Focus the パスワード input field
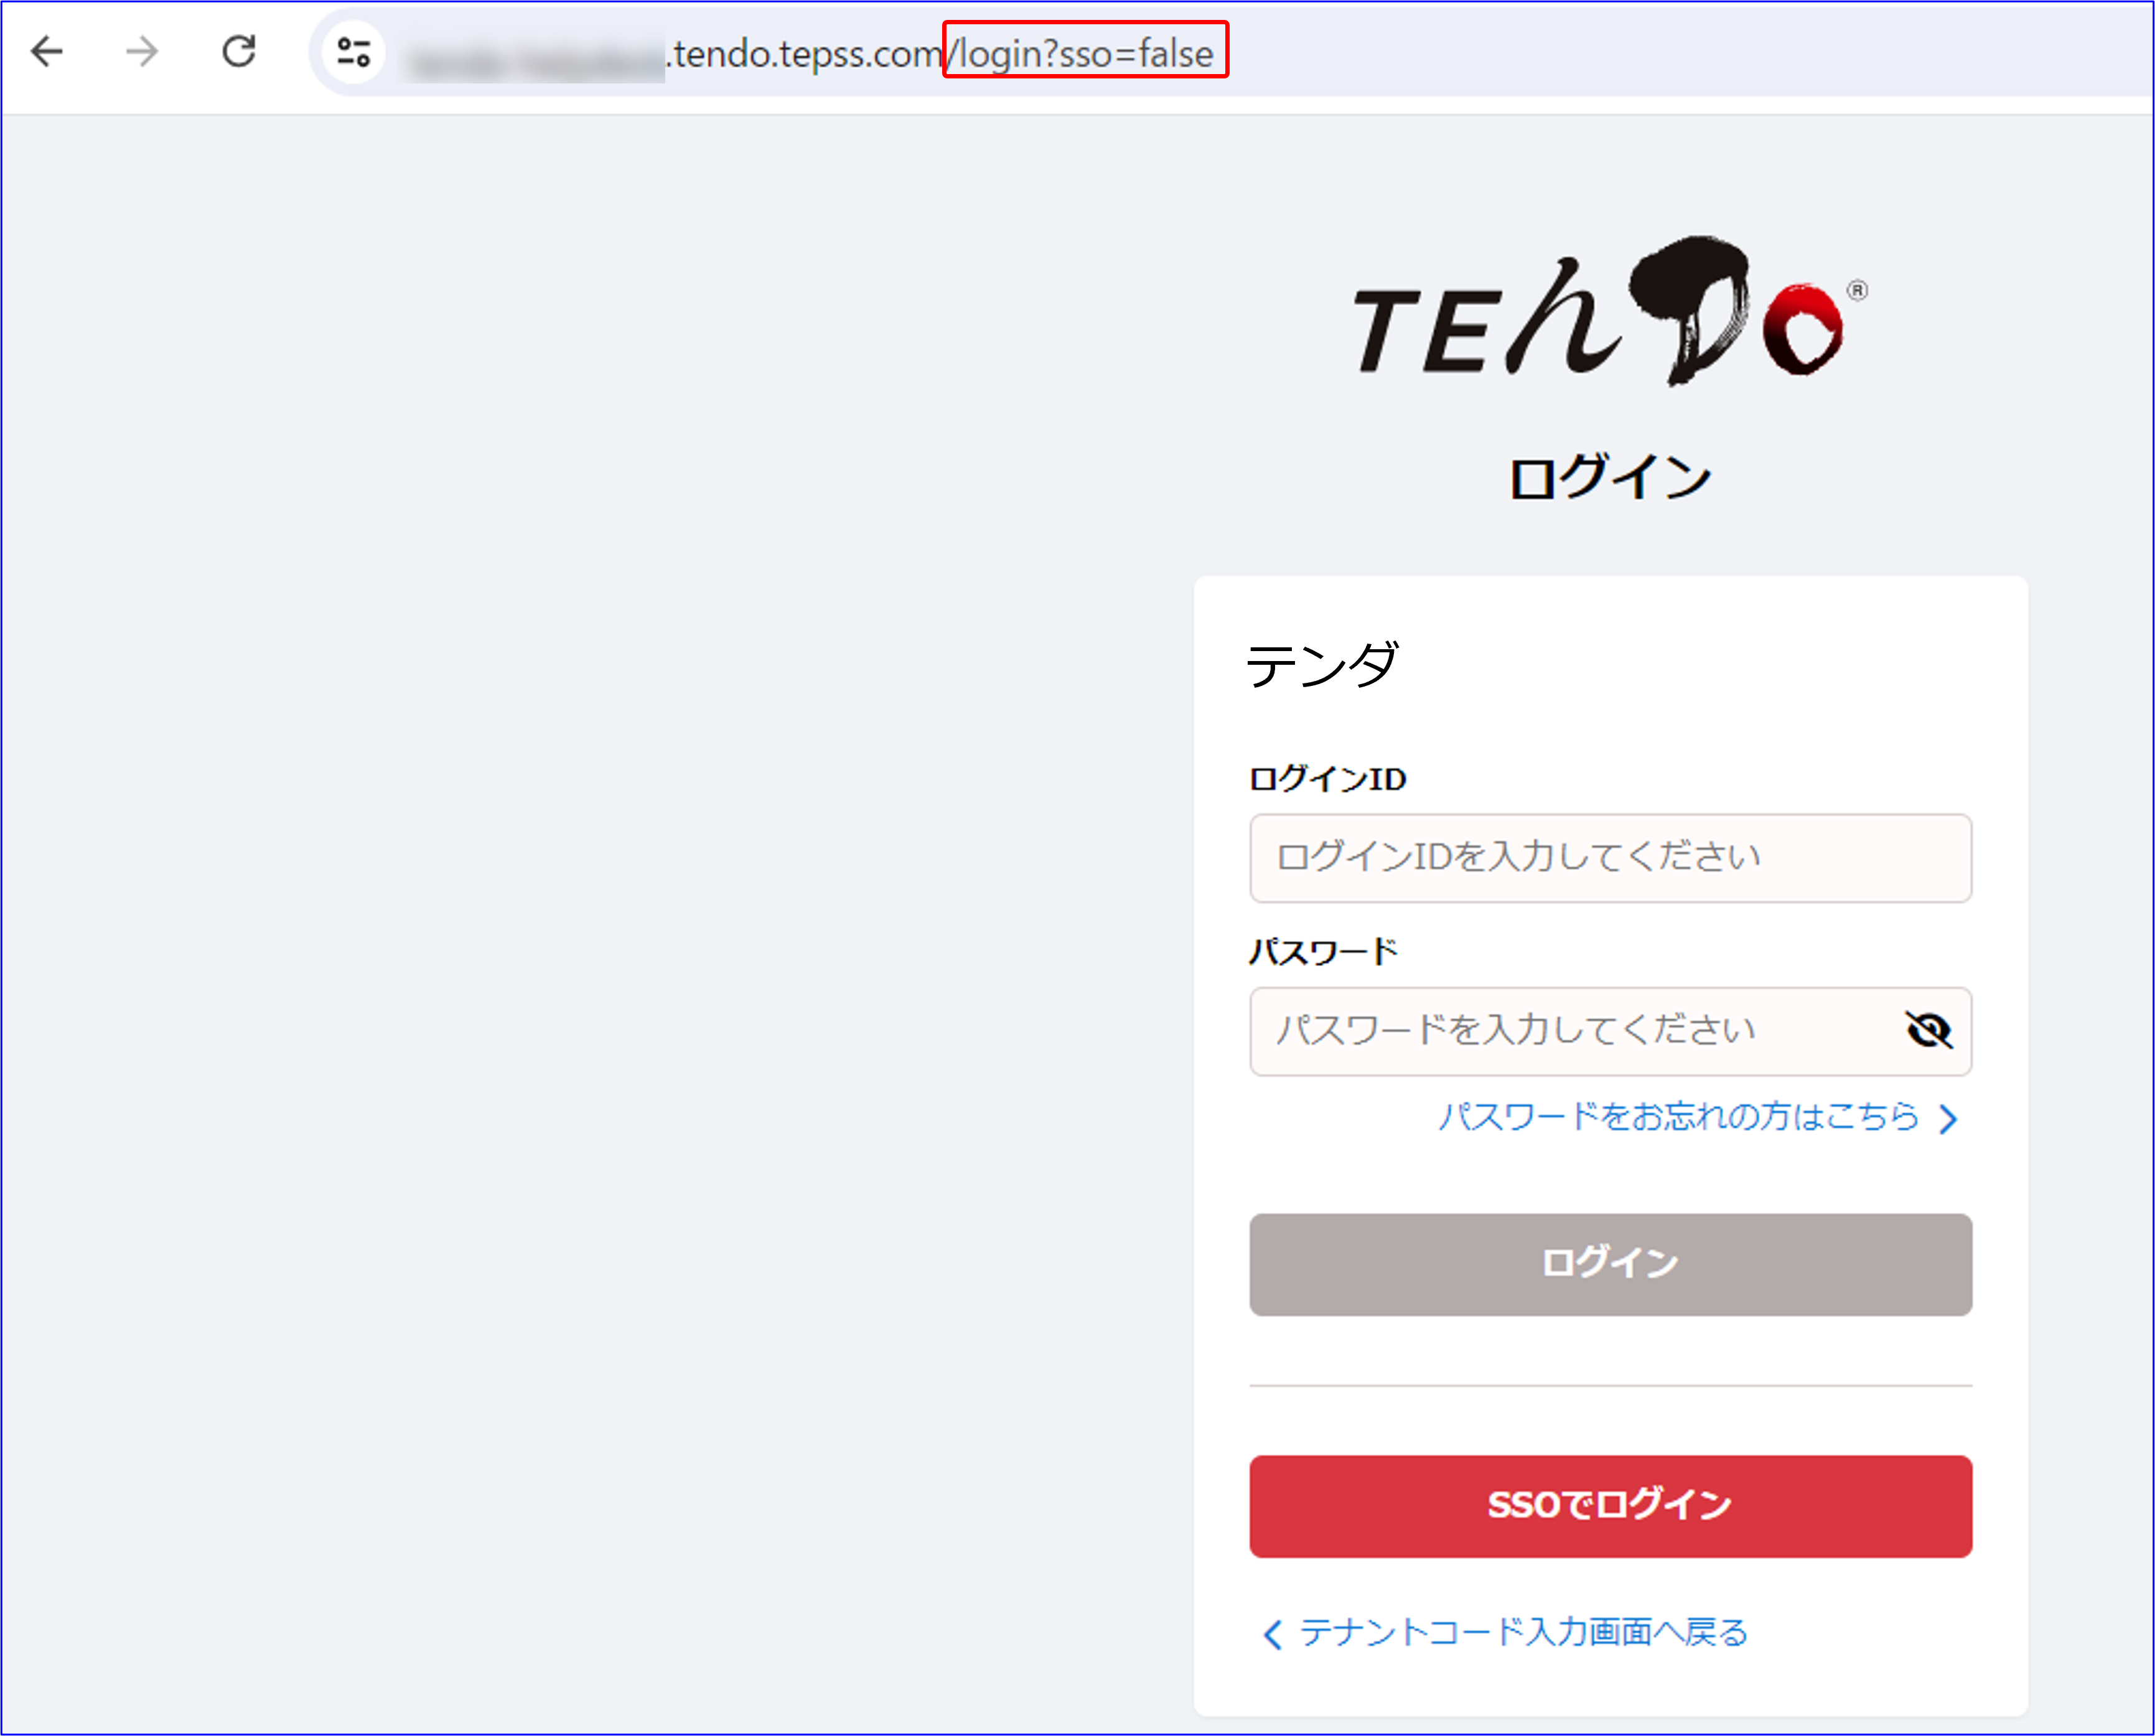This screenshot has height=1736, width=2155. tap(1610, 1031)
